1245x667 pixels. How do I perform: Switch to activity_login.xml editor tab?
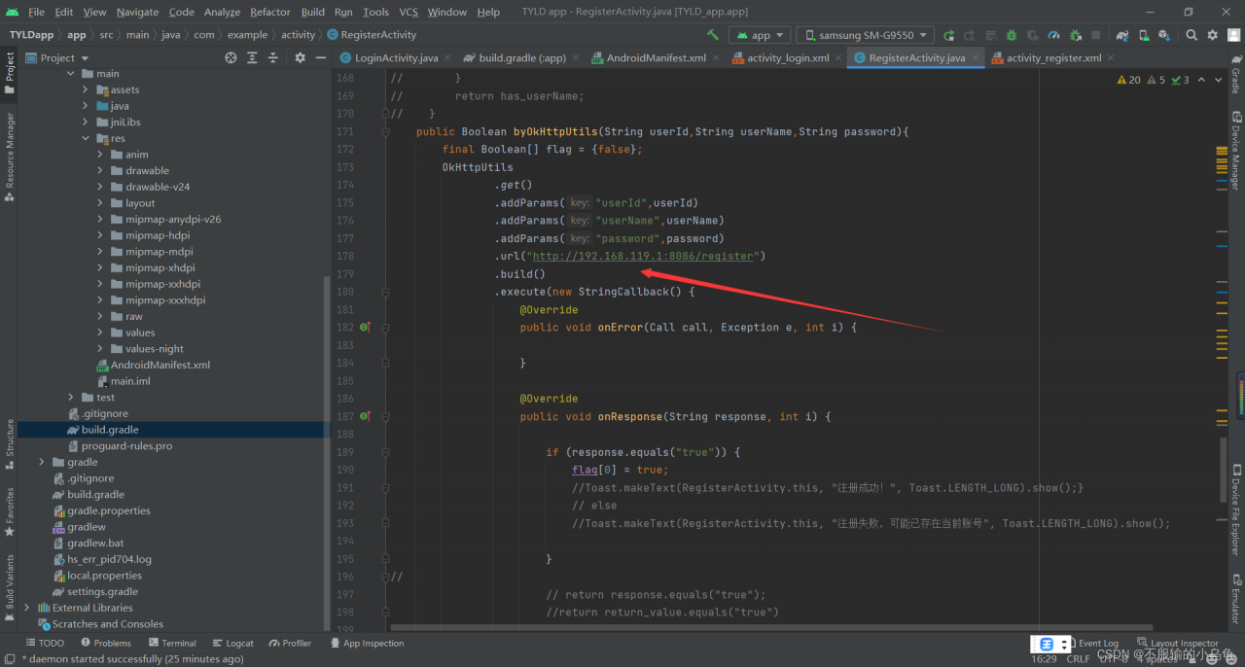click(787, 58)
